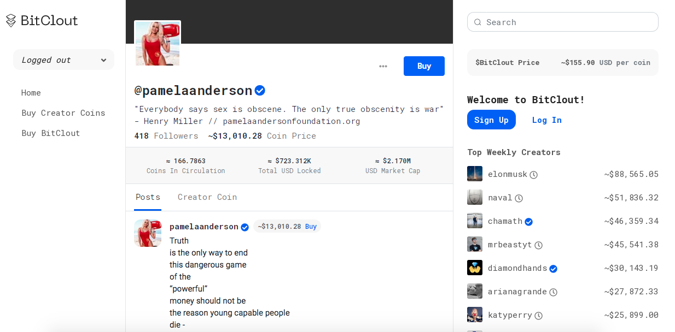Open mrbeastyt creator profile

click(x=510, y=245)
